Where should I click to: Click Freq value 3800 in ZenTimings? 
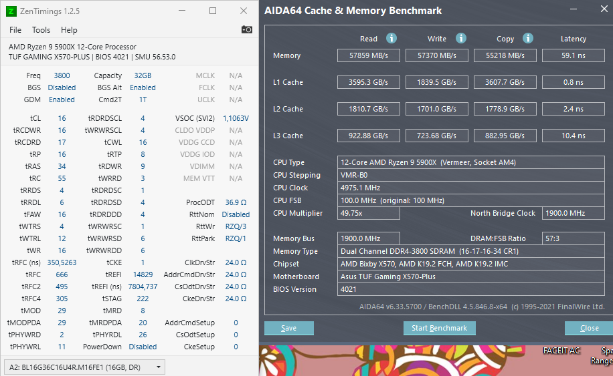tap(62, 75)
